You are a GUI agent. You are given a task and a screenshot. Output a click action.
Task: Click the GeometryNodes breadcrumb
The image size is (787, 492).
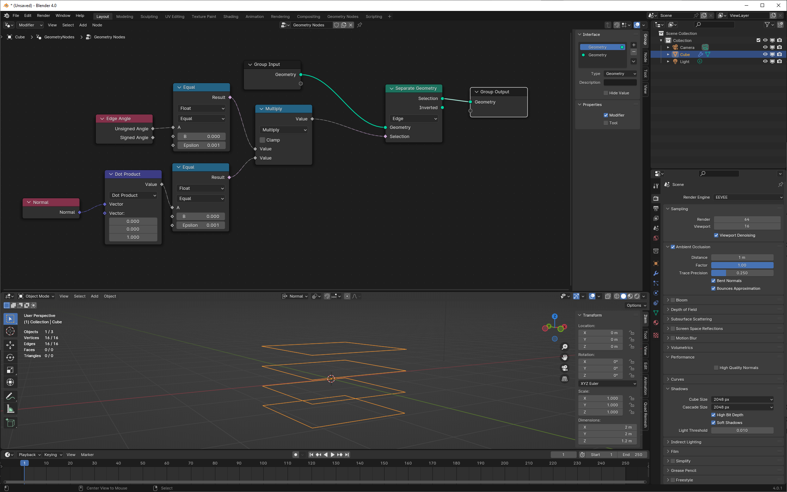point(59,37)
